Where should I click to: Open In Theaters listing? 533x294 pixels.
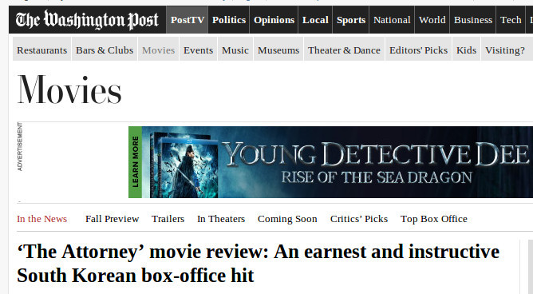pos(221,219)
